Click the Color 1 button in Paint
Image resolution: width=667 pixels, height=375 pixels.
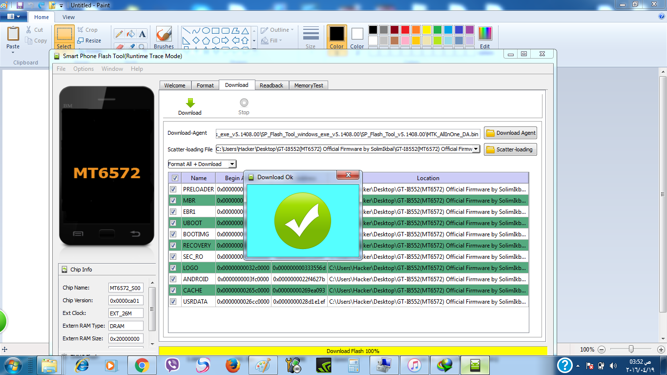pos(336,38)
